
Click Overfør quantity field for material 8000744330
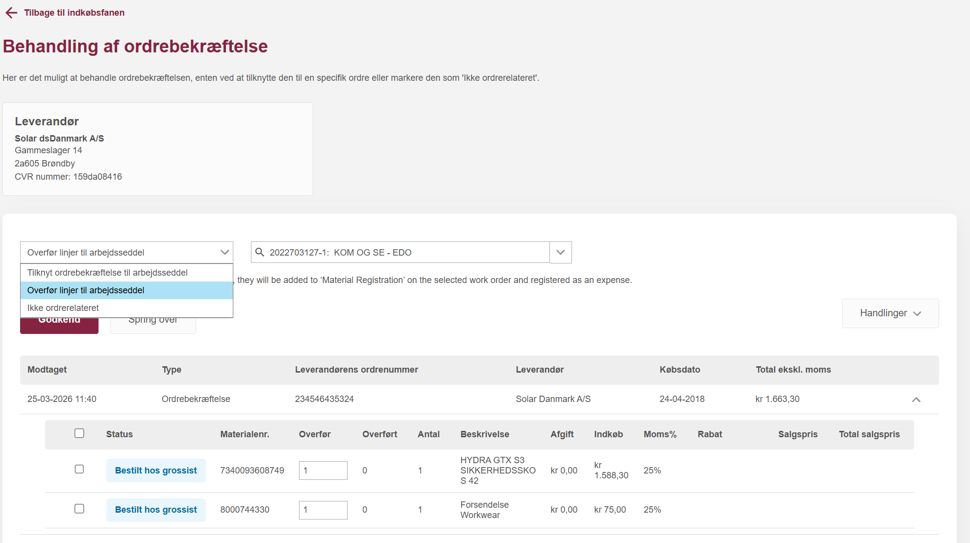(323, 510)
